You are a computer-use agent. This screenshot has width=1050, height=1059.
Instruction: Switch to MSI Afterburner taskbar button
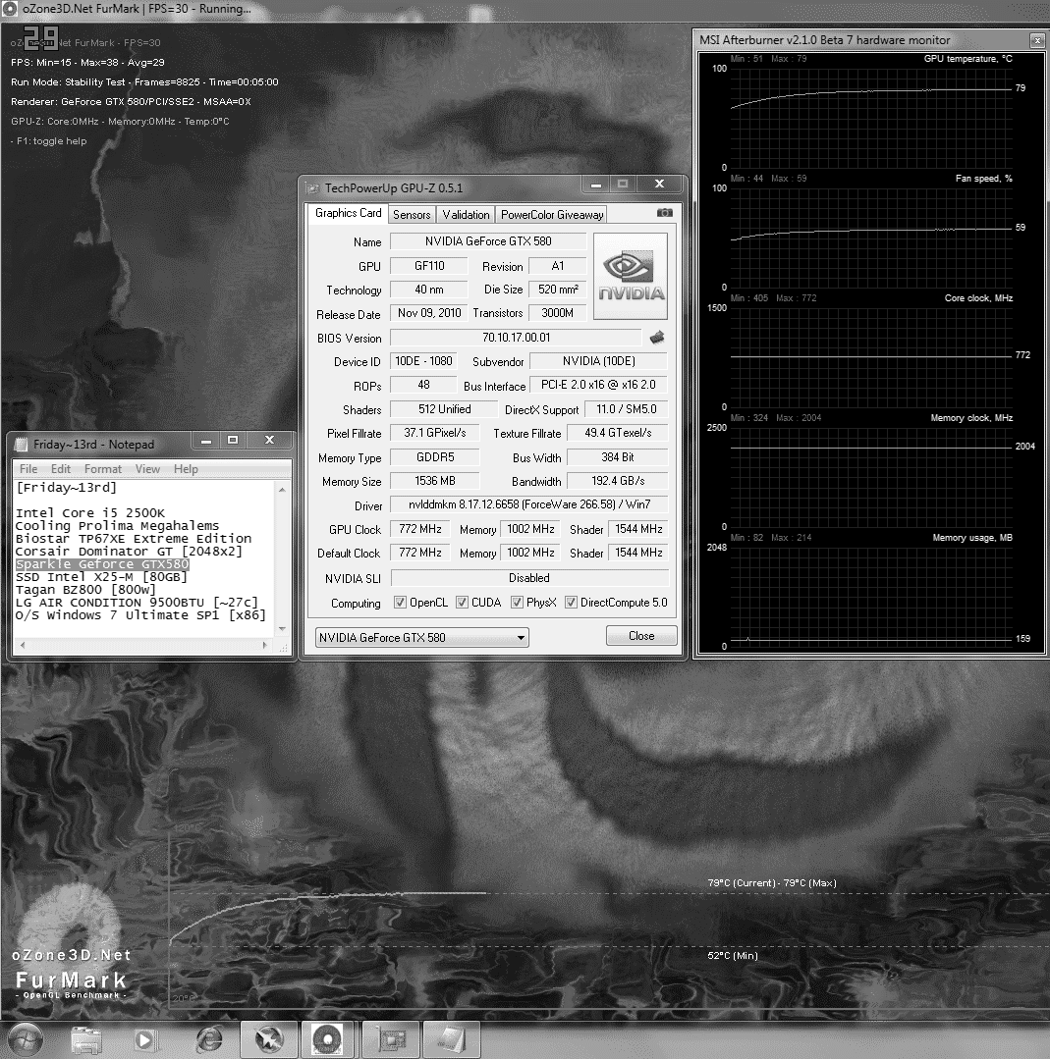(x=269, y=1039)
